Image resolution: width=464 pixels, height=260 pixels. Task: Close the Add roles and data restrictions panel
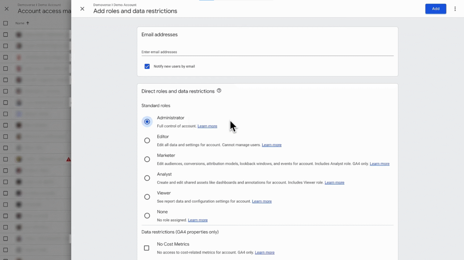click(x=82, y=9)
